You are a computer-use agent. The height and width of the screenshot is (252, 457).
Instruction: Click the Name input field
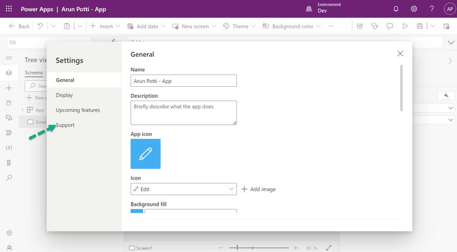point(183,81)
